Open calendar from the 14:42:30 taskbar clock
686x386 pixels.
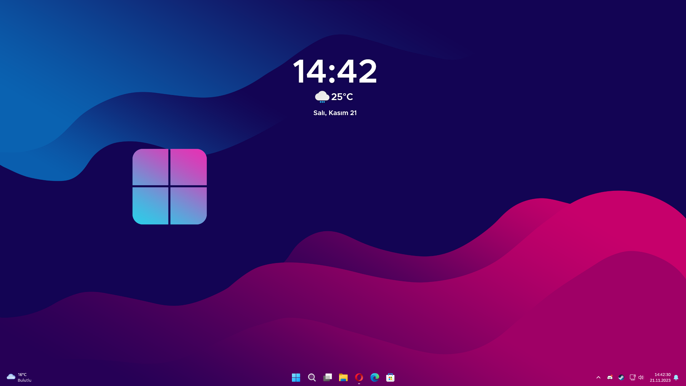coord(660,377)
